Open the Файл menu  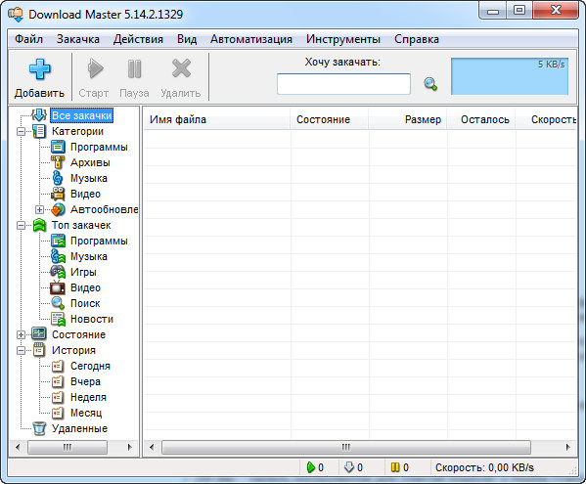[x=28, y=39]
